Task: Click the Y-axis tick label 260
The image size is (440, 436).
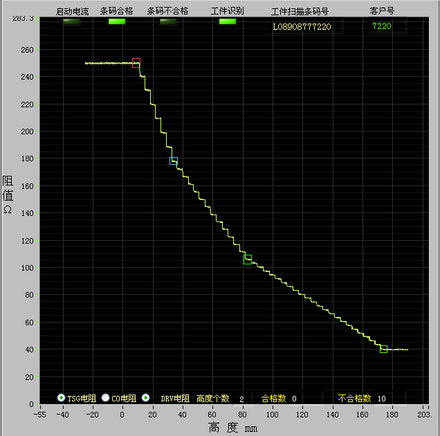Action: pyautogui.click(x=27, y=50)
